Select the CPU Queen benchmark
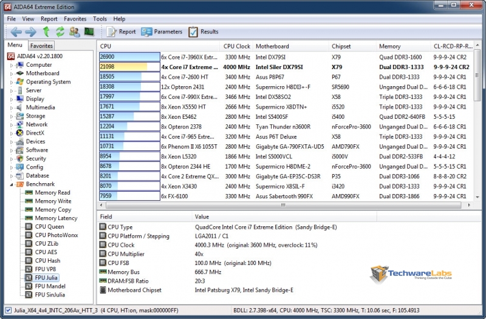 (x=44, y=226)
